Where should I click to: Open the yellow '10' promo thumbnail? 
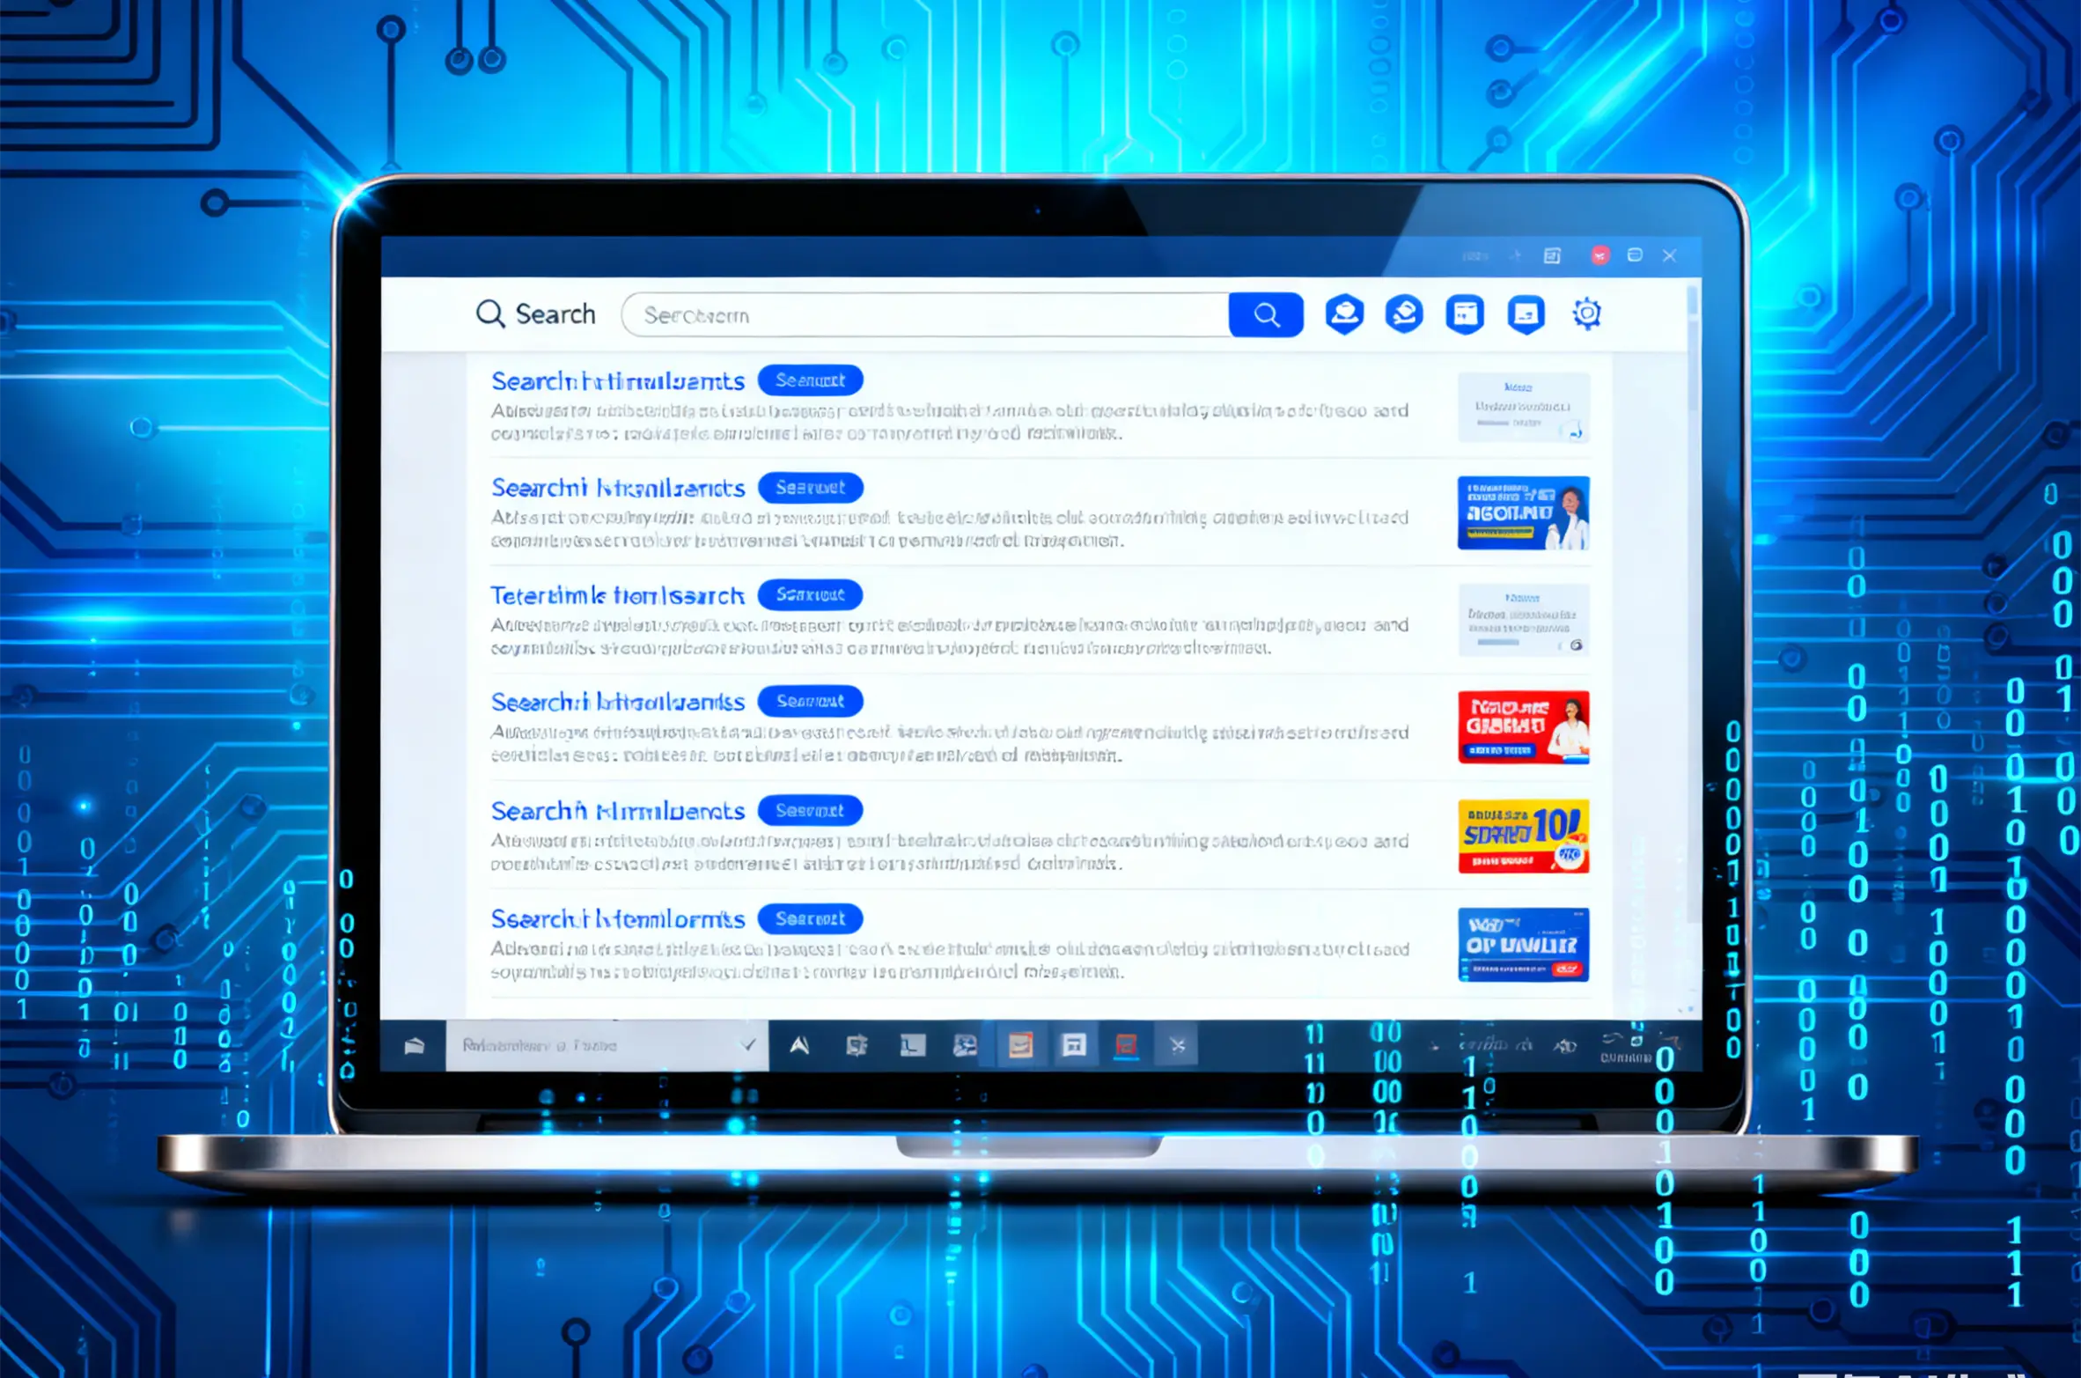(1523, 836)
